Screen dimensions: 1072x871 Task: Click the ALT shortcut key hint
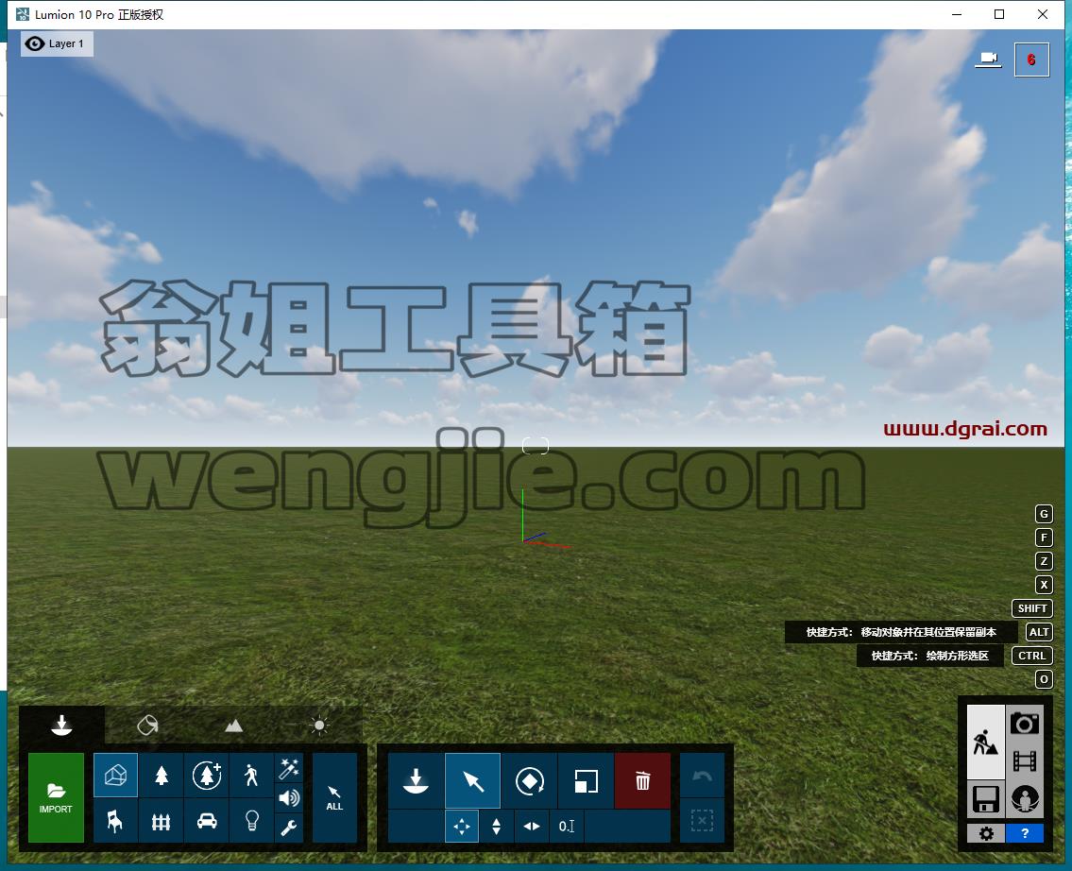[1039, 632]
